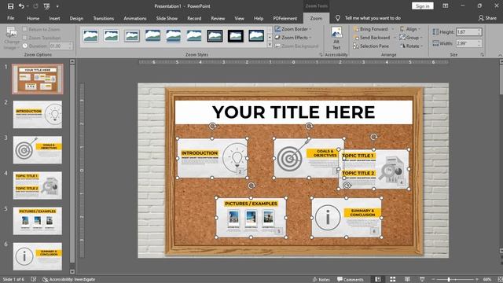Image resolution: width=503 pixels, height=283 pixels.
Task: Click the Undo arrow icon
Action: [21, 6]
